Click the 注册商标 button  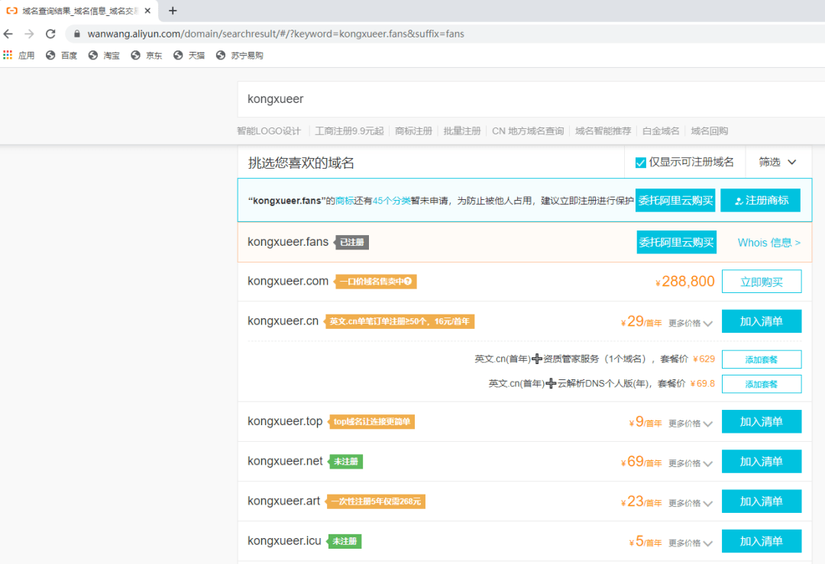[760, 200]
